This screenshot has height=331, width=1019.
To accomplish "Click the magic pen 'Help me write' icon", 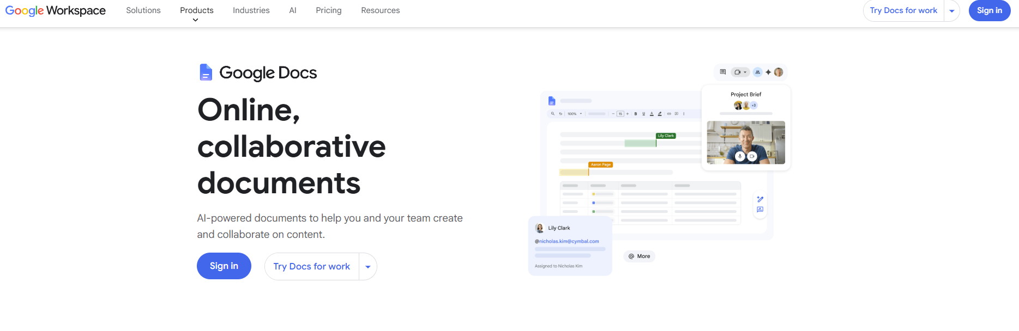I will [x=760, y=199].
